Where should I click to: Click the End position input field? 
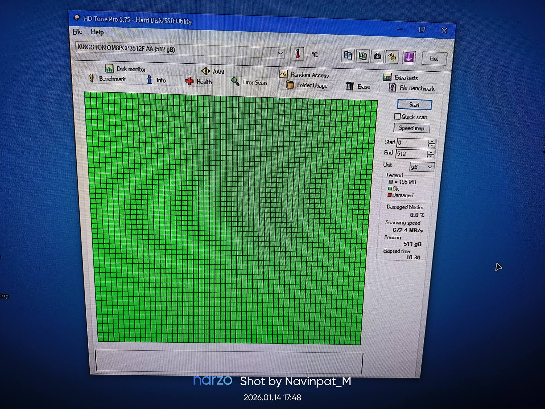tap(411, 154)
